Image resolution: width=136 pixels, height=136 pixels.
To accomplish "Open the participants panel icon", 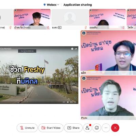I will point(87,128).
